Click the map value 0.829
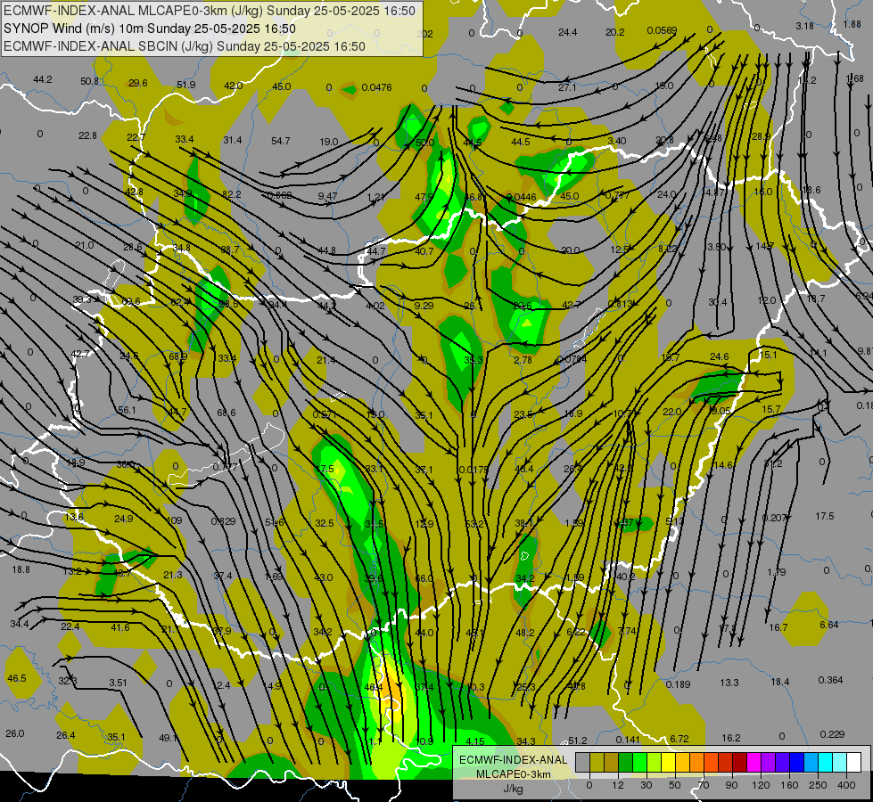Viewport: 873px width, 802px height. [x=223, y=521]
